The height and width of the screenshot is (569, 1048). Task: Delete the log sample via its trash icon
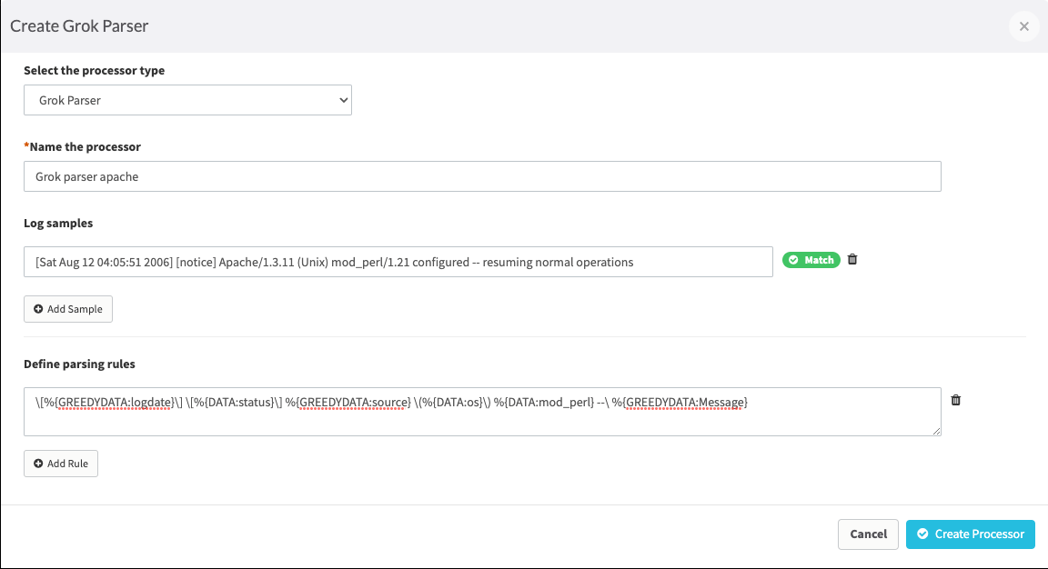pos(852,259)
